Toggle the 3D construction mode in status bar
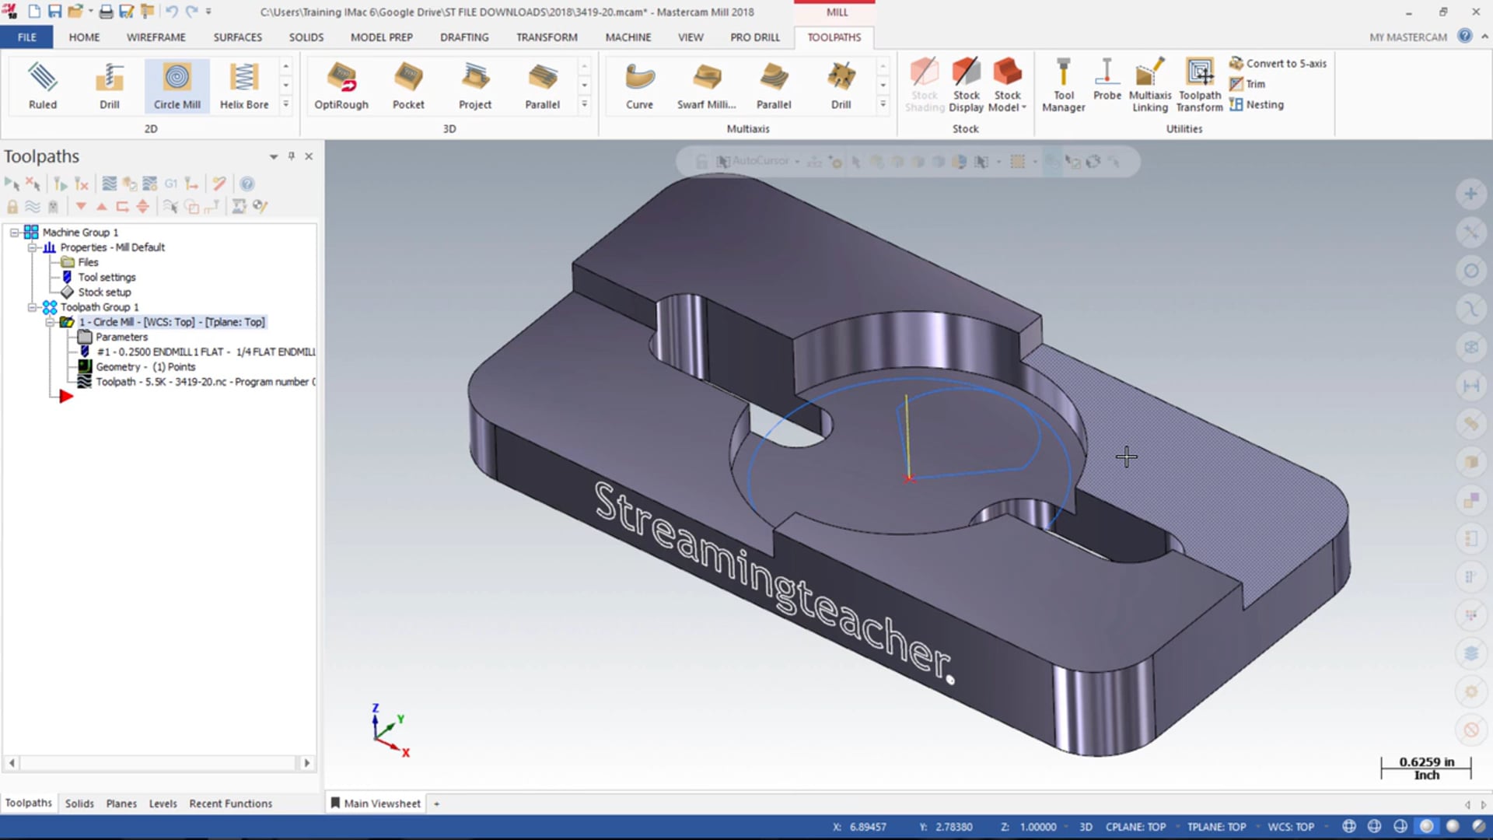The image size is (1493, 840). point(1086,827)
